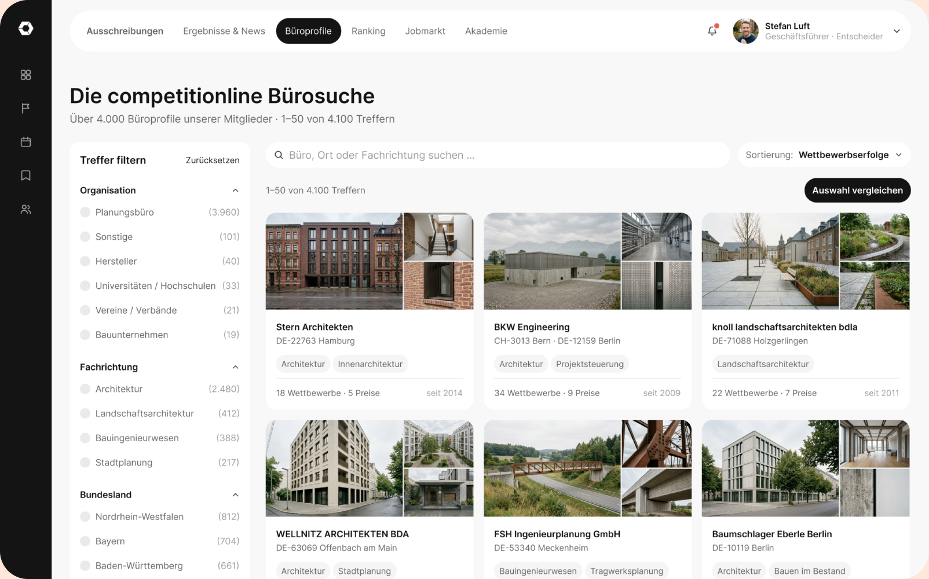Open Baumschlager Eberle Berlin profile title

click(772, 534)
